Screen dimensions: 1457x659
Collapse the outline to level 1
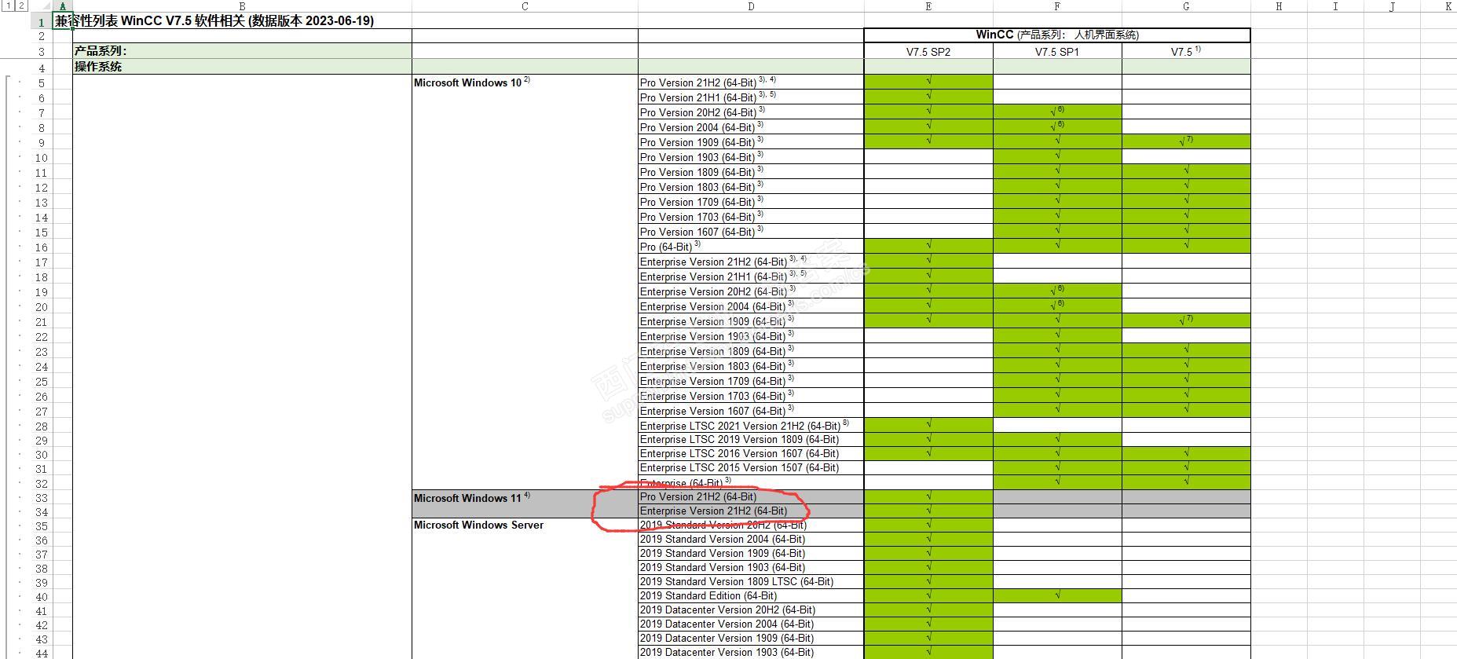coord(8,5)
